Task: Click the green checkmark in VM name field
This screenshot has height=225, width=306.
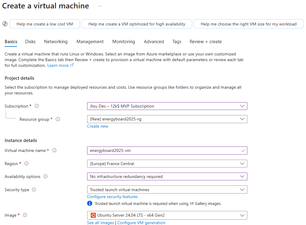Action: (243, 151)
